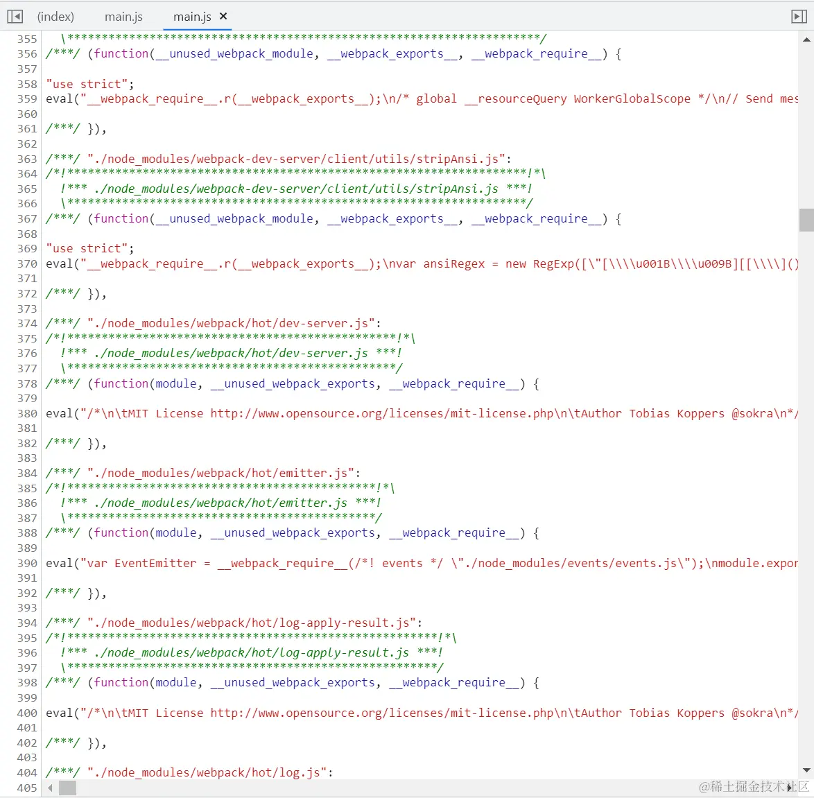Click line number 390 in the gutter
The image size is (814, 798).
[27, 564]
